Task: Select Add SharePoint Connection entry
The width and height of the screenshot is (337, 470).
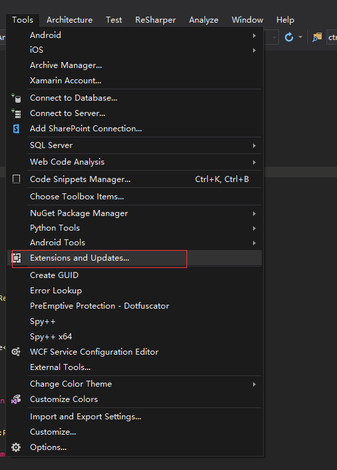Action: point(135,129)
